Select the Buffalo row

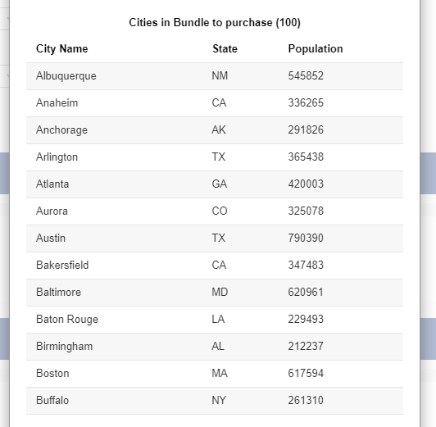coord(215,401)
